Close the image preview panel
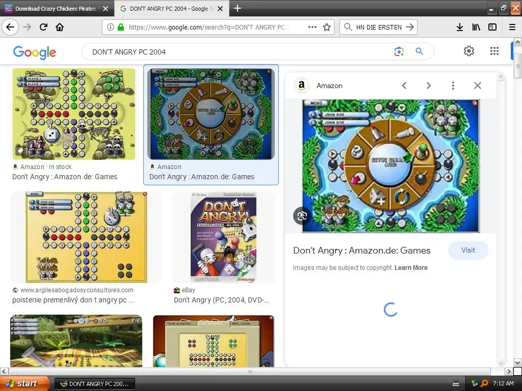 tap(477, 86)
